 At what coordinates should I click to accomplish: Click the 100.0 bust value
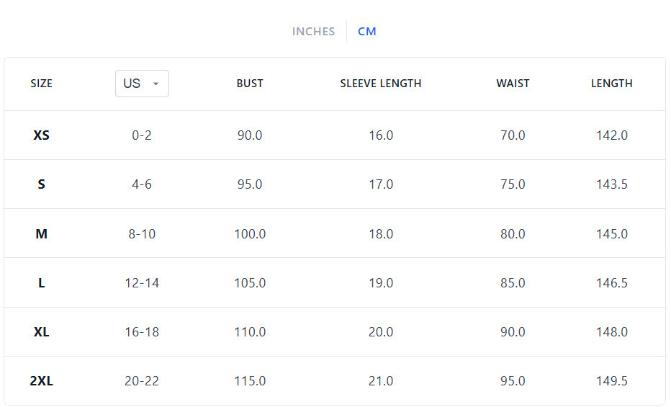click(x=250, y=234)
